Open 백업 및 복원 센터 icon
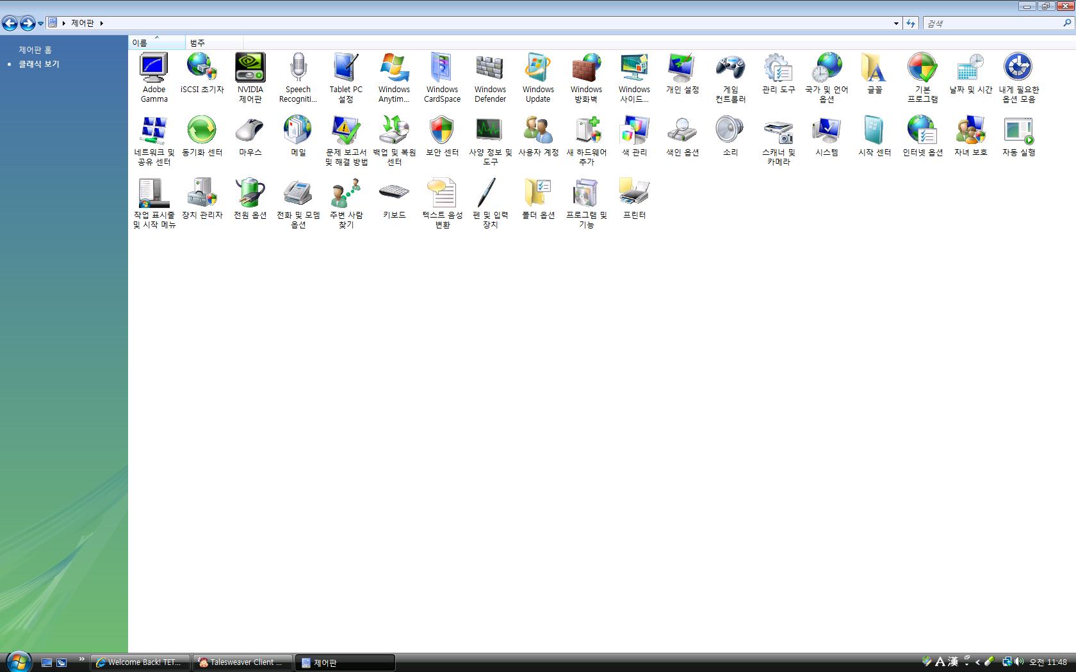The width and height of the screenshot is (1076, 672). (x=394, y=131)
